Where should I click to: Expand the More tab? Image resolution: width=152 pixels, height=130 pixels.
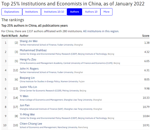[x=106, y=12]
